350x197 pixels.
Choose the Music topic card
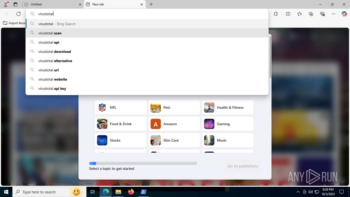(x=228, y=140)
